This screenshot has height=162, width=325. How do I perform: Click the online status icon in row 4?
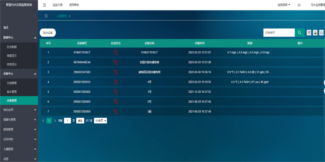point(116,82)
